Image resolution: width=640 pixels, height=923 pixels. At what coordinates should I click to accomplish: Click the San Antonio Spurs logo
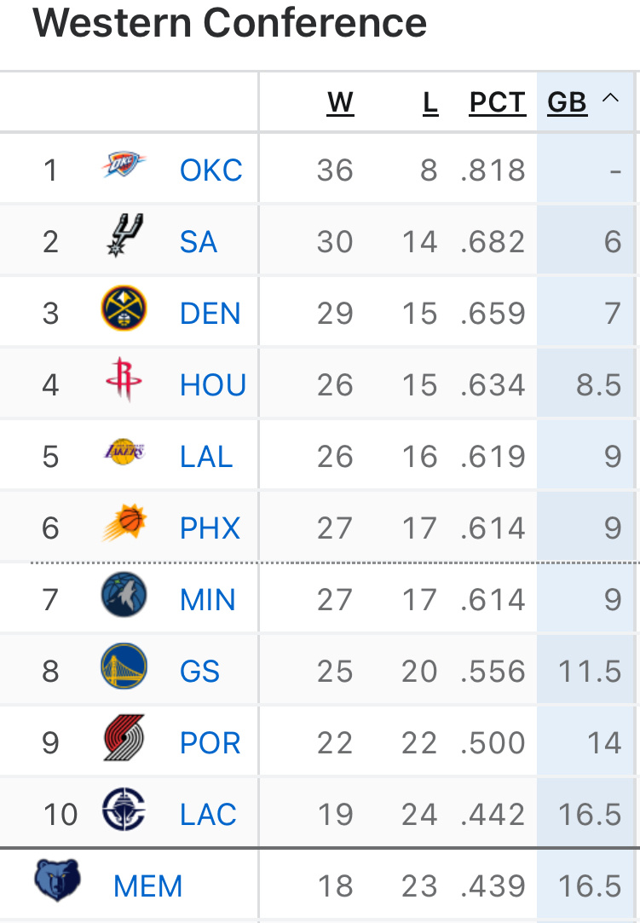pos(124,236)
